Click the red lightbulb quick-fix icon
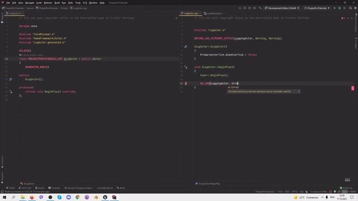The height and width of the screenshot is (201, 358). [x=186, y=83]
